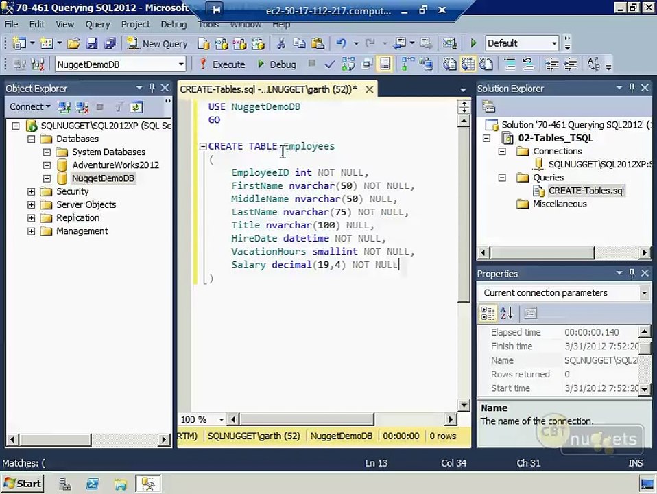
Task: Click Decrease Indent icon
Action: pos(552,64)
